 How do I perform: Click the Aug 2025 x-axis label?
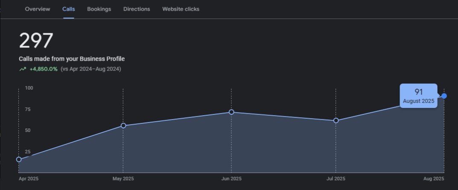tap(435, 178)
